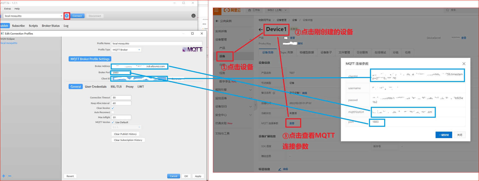Click the greyed-out Disconnect button
The width and height of the screenshot is (479, 181).
[95, 16]
